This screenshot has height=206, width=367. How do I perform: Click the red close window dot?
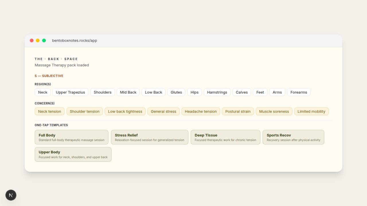click(x=32, y=41)
